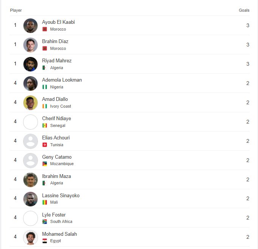258x249 pixels.
Task: Click Brahim Díaz's profile photo
Action: [30, 45]
